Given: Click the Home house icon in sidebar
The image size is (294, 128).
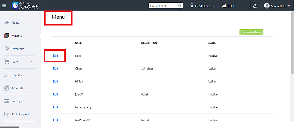Looking at the screenshot, I should pos(7,23).
